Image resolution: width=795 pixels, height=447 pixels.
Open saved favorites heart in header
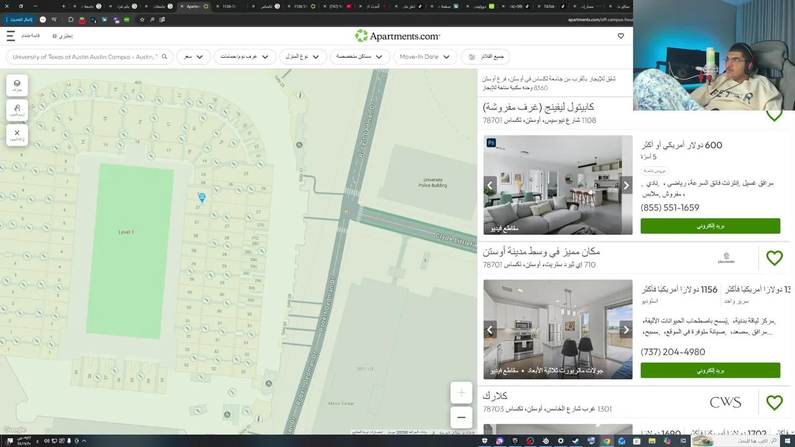tap(620, 36)
